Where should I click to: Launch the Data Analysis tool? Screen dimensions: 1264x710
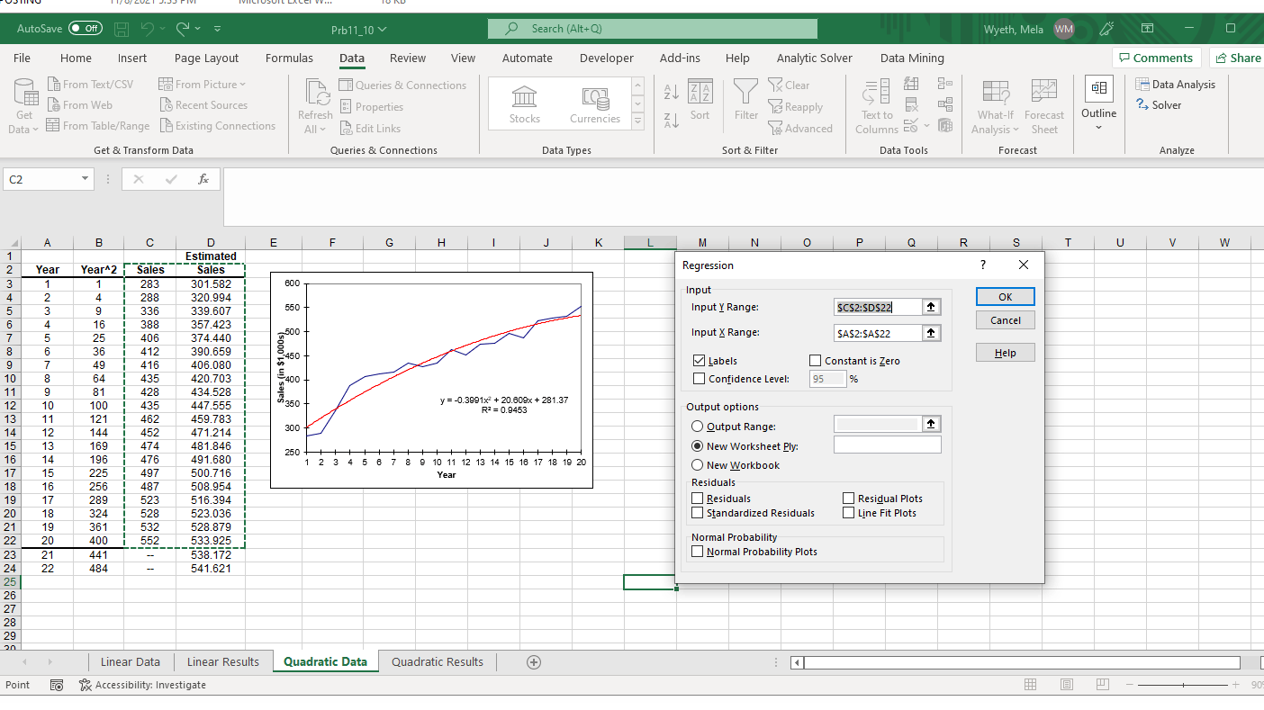coord(1175,85)
